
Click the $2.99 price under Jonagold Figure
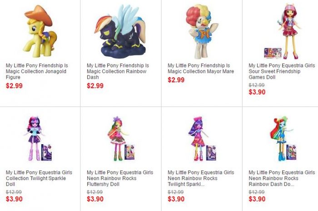(14, 86)
